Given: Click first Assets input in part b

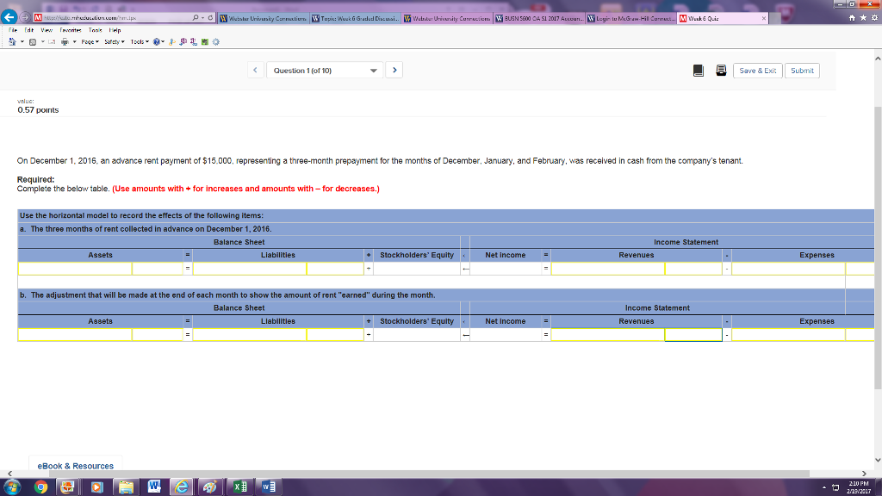Looking at the screenshot, I should (75, 335).
